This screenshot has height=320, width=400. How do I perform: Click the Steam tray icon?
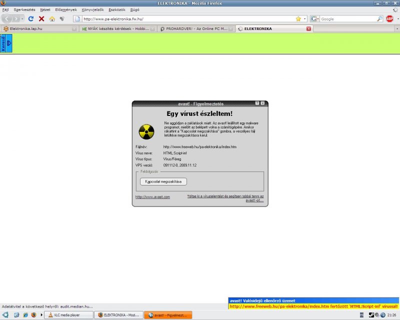371,315
